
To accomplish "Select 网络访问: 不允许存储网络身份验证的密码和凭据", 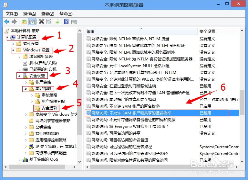I will tap(162, 120).
